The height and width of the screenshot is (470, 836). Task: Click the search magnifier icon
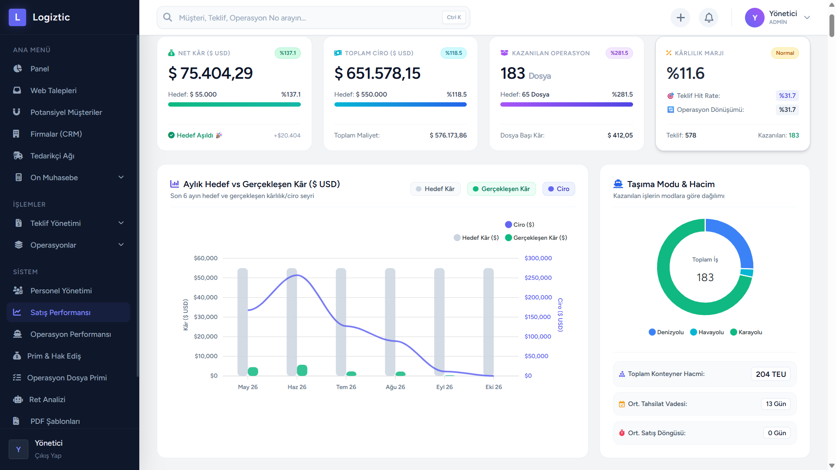point(168,17)
